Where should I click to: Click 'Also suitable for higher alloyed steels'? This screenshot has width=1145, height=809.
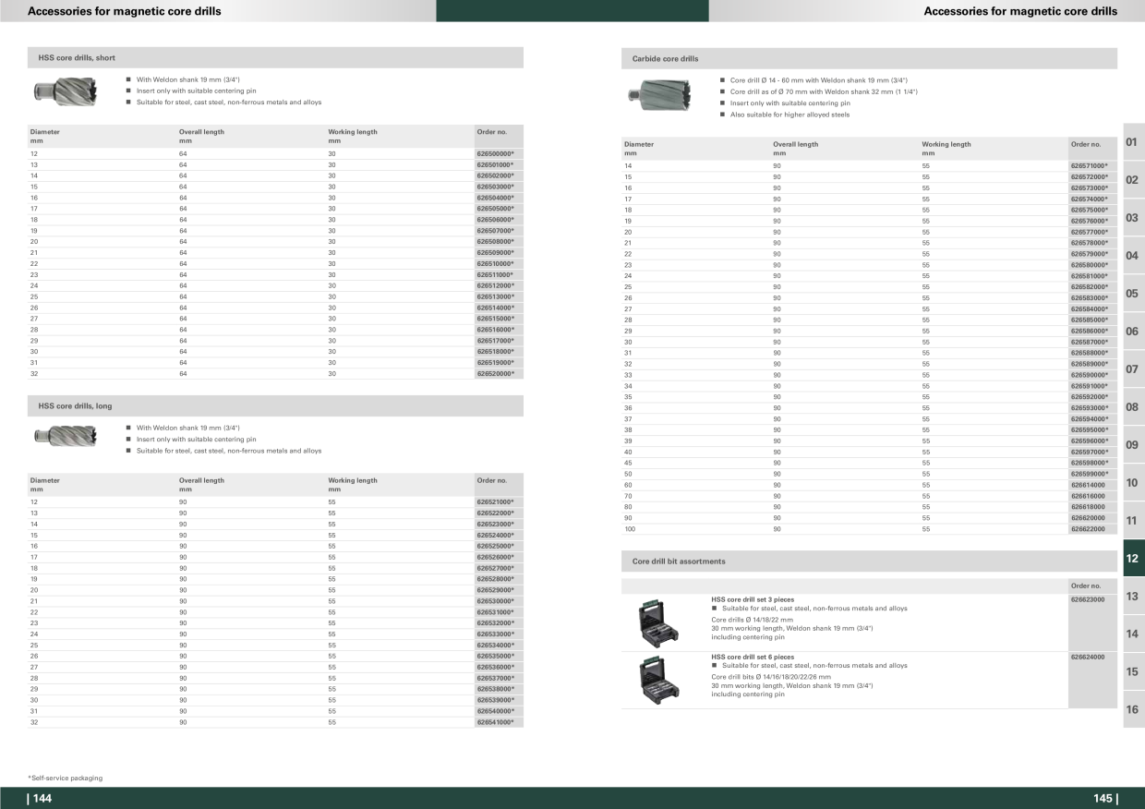789,115
